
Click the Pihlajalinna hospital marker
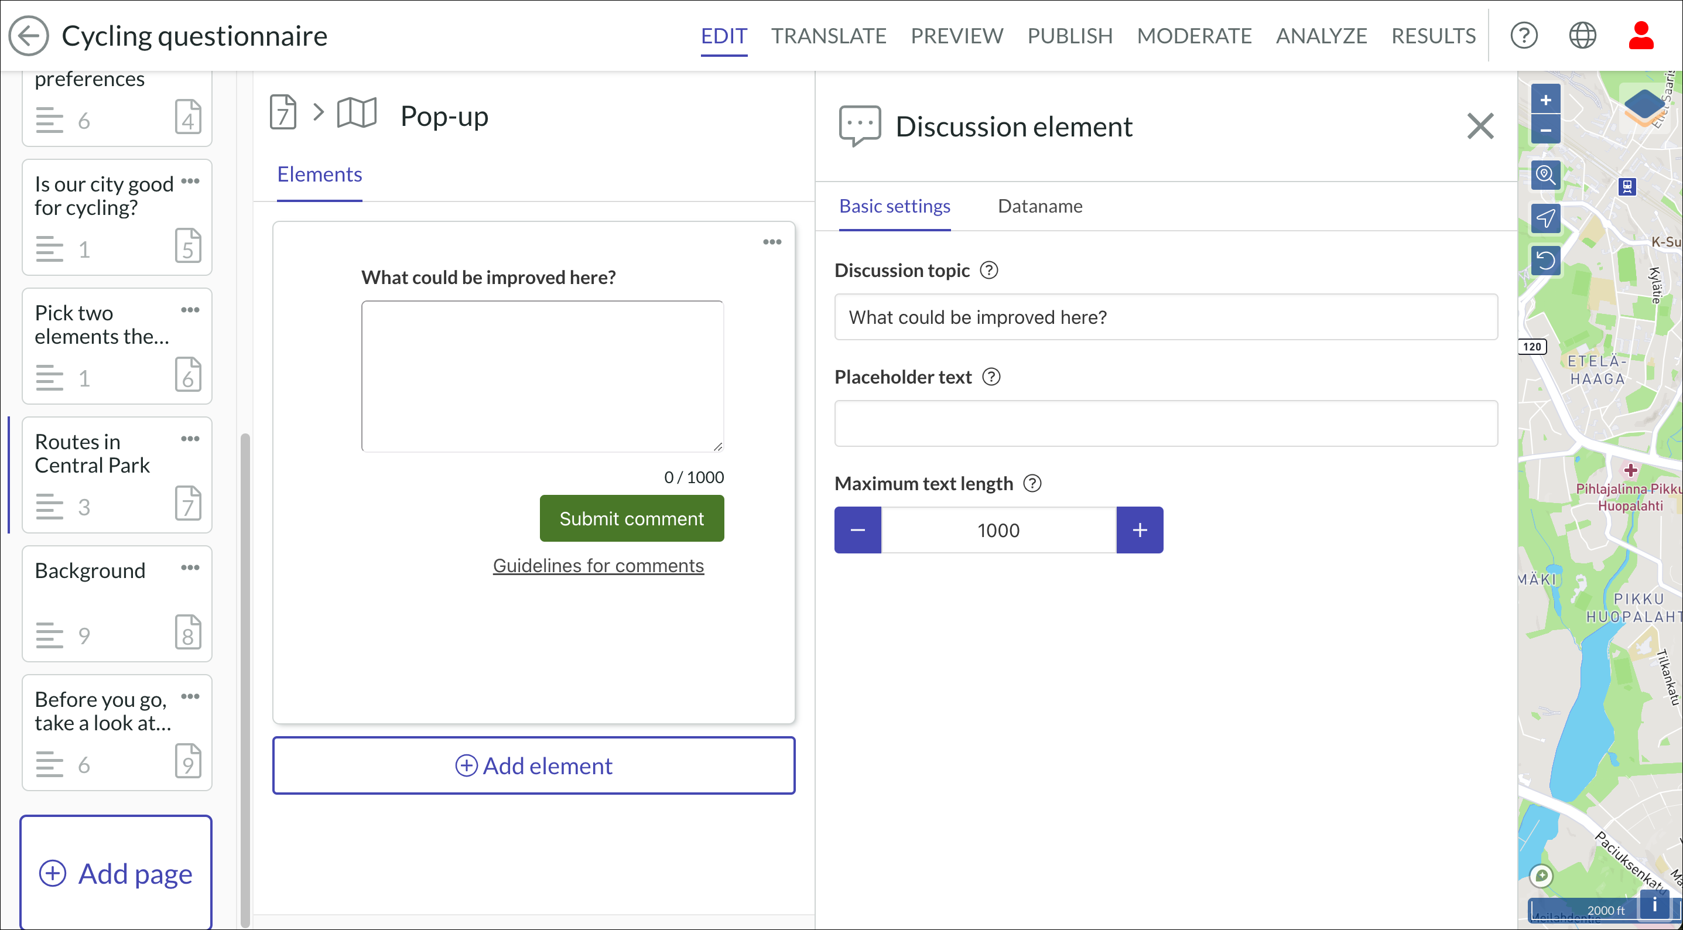coord(1631,470)
